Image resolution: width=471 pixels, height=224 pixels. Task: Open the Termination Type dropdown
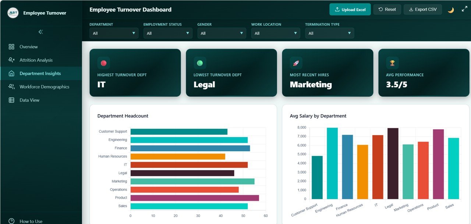329,33
